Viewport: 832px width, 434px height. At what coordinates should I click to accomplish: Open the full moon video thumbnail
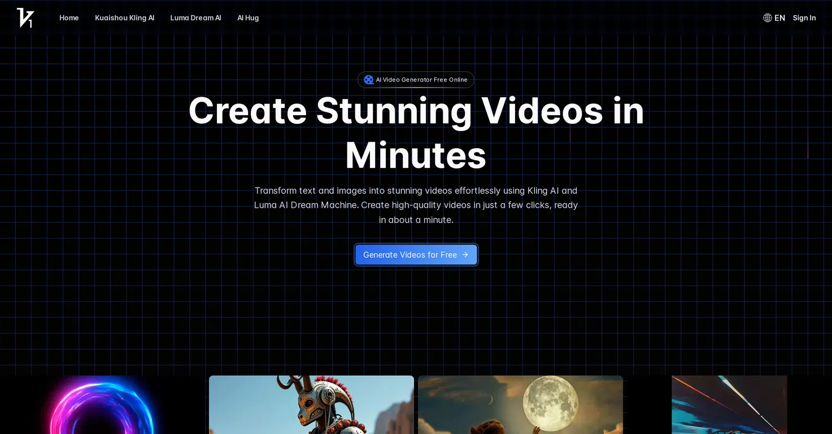click(x=520, y=405)
